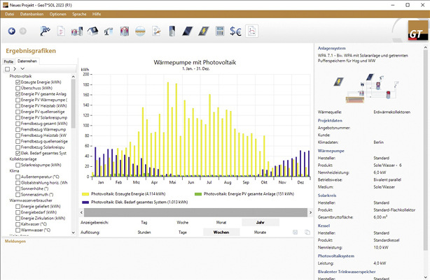The width and height of the screenshot is (430, 280).
Task: Set resolution to Tage
Action: click(x=182, y=231)
